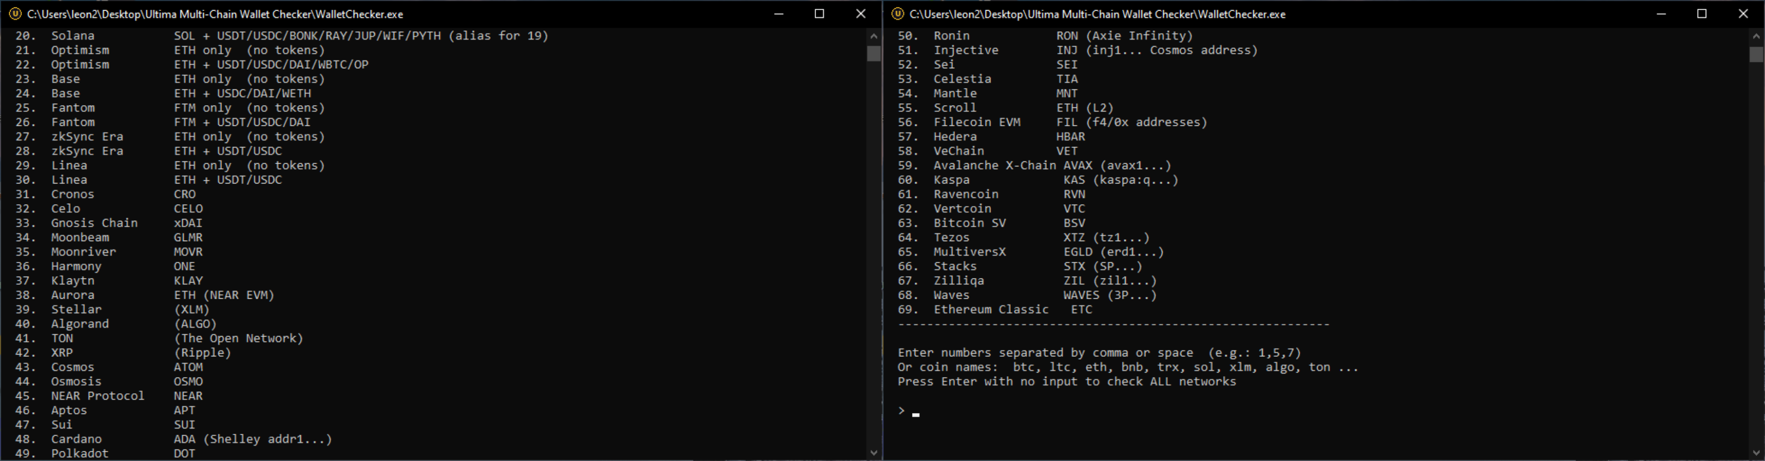Click the left console scrollbar thumb
Image resolution: width=1765 pixels, height=461 pixels.
click(x=874, y=54)
